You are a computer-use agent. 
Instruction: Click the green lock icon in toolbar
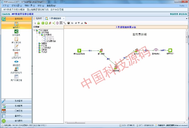[x=39, y=23]
